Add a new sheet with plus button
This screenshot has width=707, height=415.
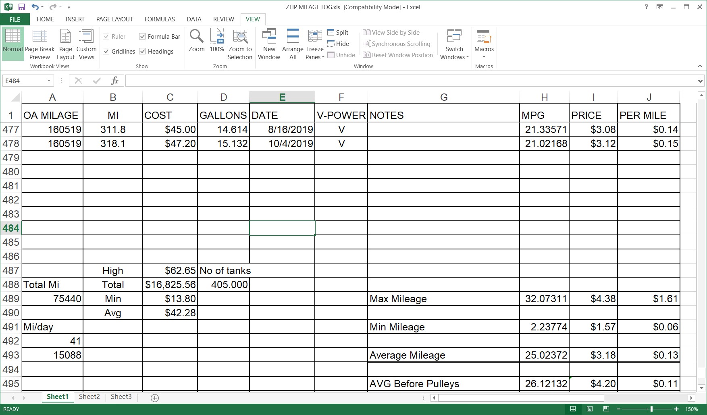154,398
